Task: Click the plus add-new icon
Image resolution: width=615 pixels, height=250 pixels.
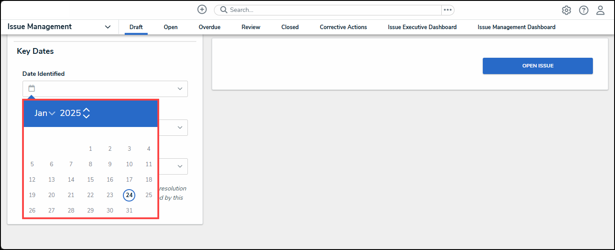Action: pyautogui.click(x=202, y=9)
